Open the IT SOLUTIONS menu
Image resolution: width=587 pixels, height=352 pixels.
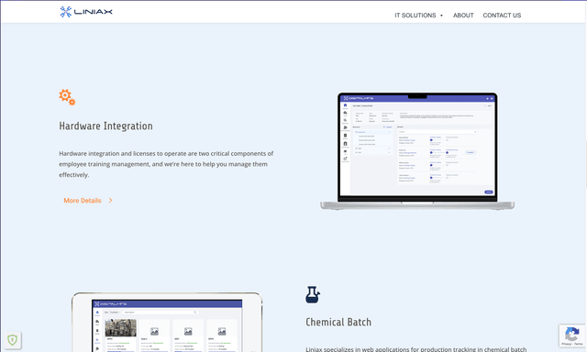(x=415, y=16)
